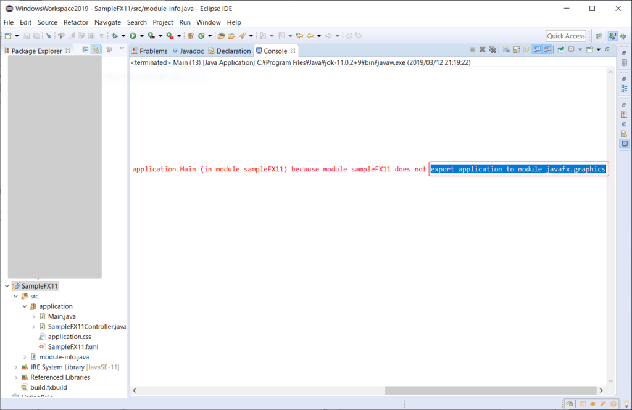Collapse the application package in Package Explorer
This screenshot has height=410, width=632.
pyautogui.click(x=24, y=306)
